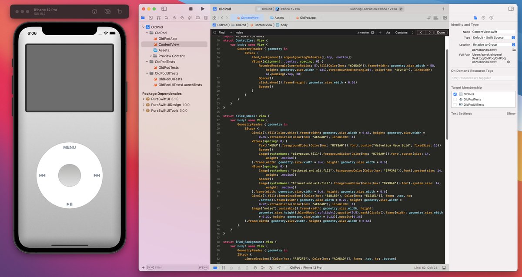
Task: Enable code review mode
Action: (x=429, y=18)
